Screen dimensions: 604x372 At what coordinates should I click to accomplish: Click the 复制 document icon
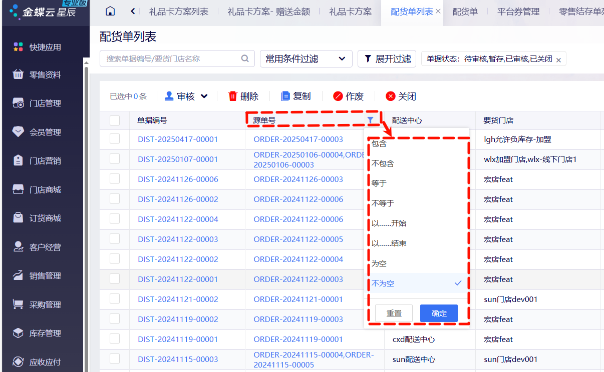(285, 96)
